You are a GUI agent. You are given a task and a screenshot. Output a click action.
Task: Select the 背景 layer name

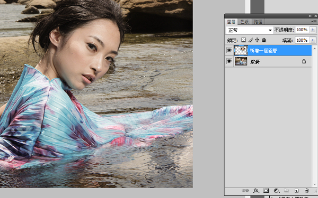tap(255, 62)
